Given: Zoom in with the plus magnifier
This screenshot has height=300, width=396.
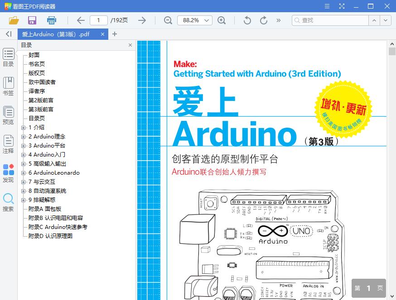Looking at the screenshot, I should [x=222, y=20].
